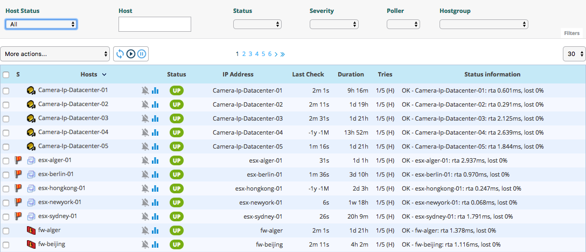Jump to last page with double arrow

[283, 54]
